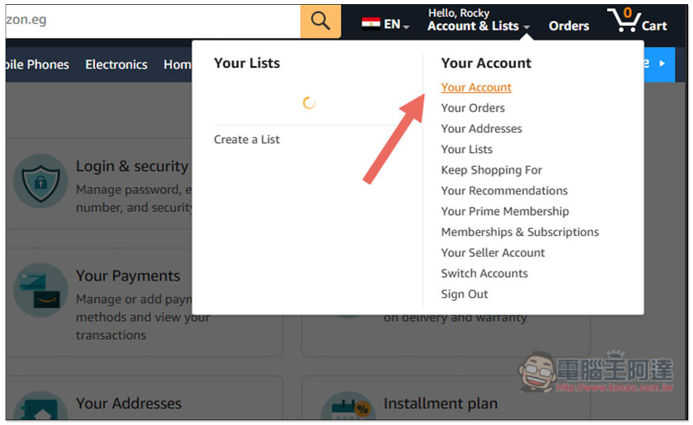Open the shopping cart icon

point(624,20)
